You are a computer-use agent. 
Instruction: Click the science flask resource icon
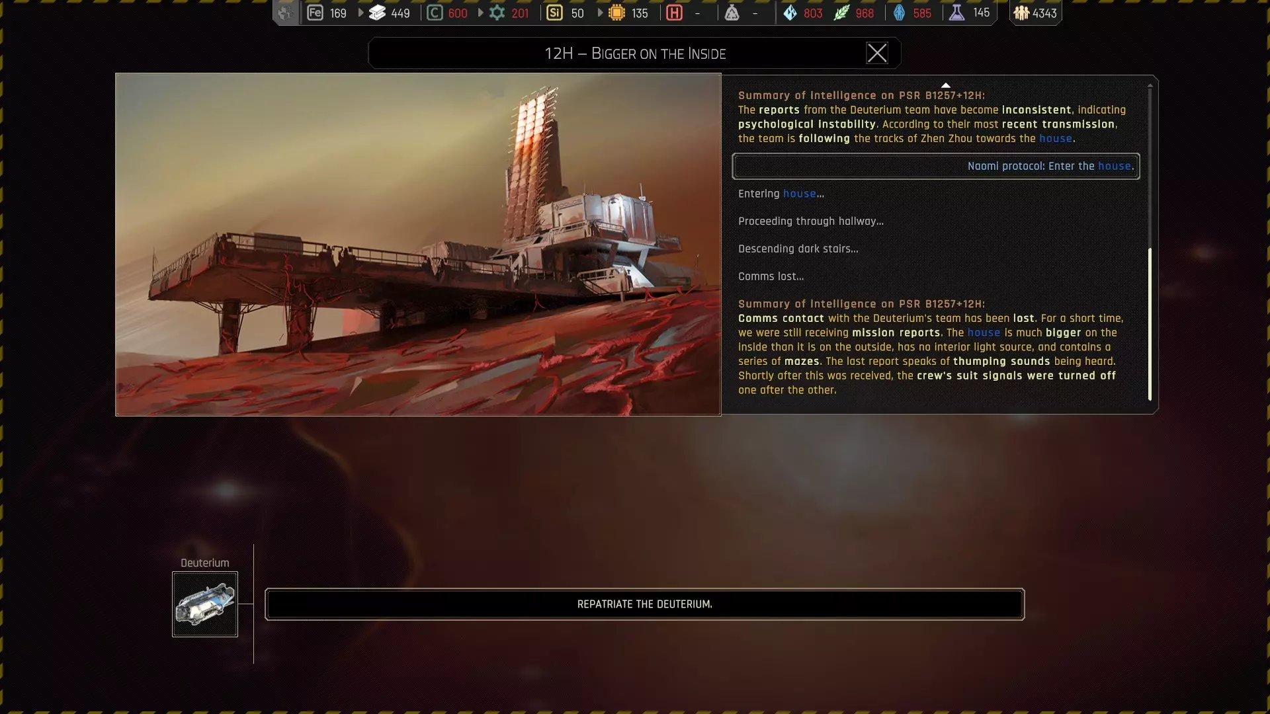click(x=956, y=13)
